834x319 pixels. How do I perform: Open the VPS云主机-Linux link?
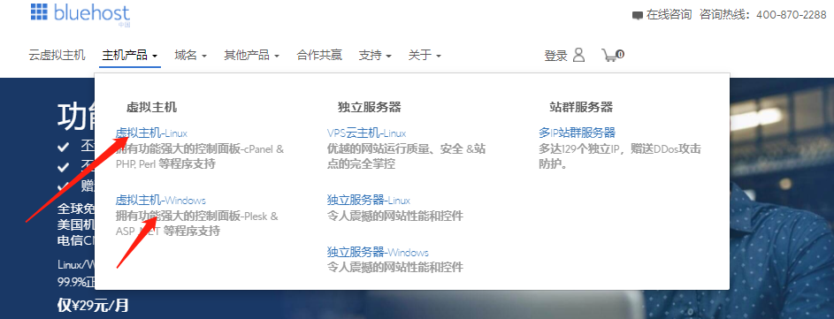pos(366,133)
